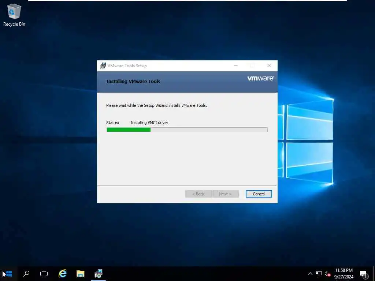The width and height of the screenshot is (375, 281).
Task: Click the 'Status:' label
Action: (113, 123)
